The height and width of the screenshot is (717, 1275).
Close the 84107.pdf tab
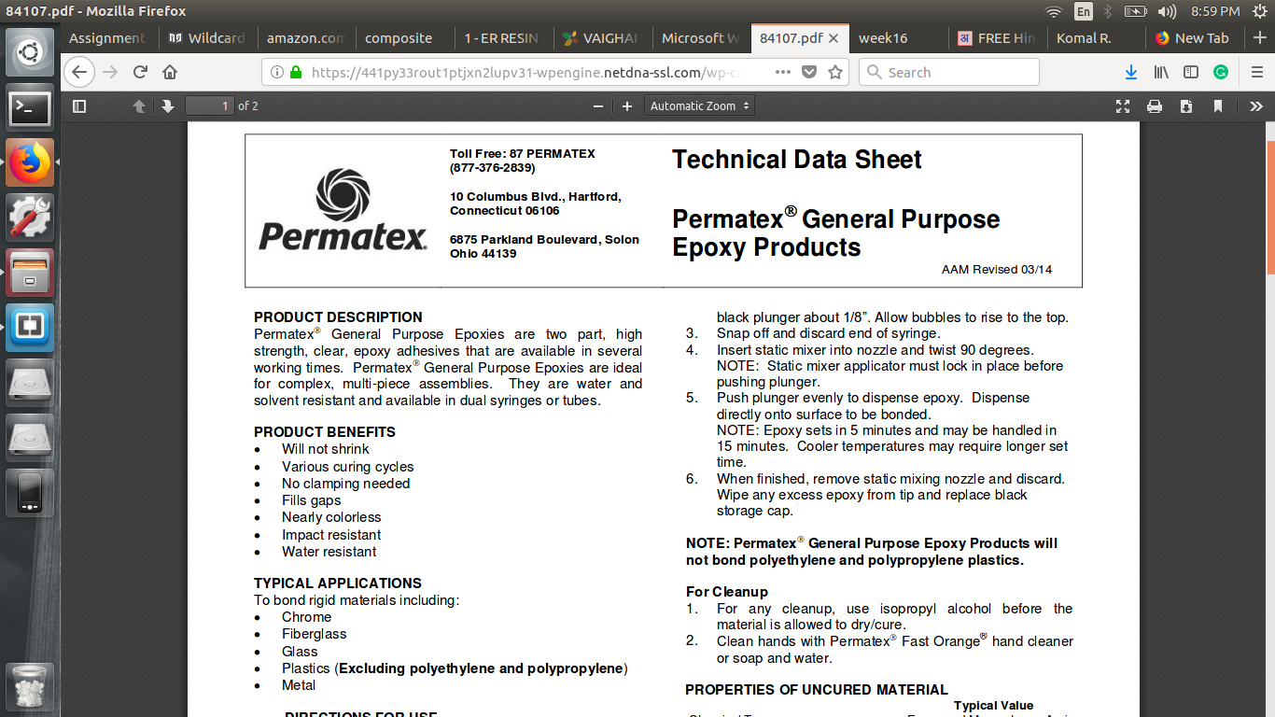point(834,38)
